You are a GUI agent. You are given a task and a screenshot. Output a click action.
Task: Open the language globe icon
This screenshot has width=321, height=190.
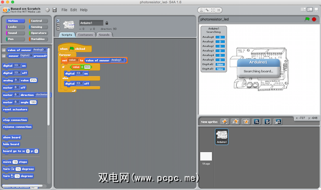(48, 10)
